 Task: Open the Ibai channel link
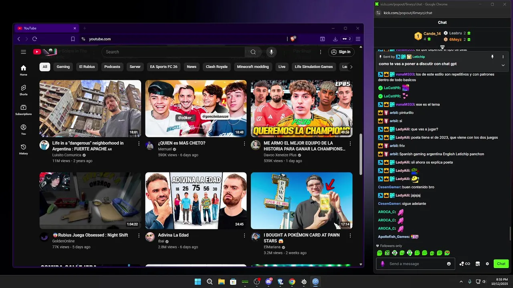pos(162,241)
